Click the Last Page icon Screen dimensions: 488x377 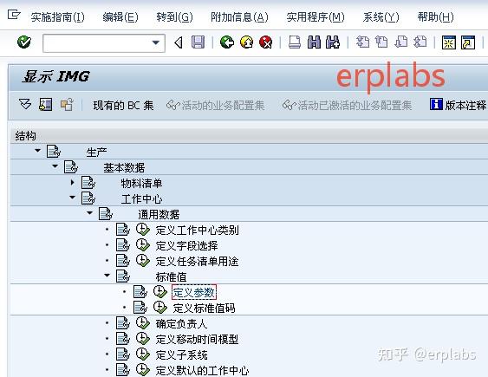(420, 42)
